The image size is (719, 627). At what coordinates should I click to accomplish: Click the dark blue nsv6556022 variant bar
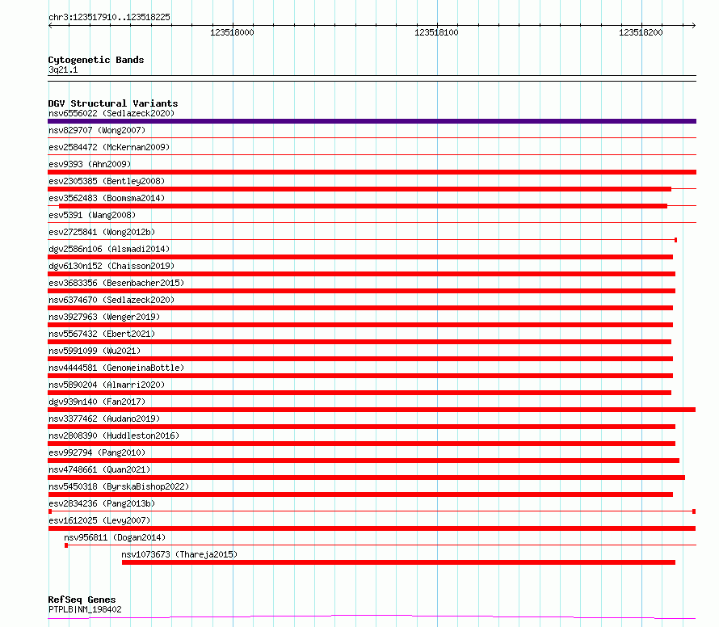(372, 121)
